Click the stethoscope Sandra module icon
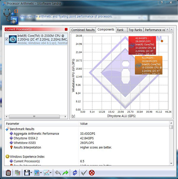178x179 pixels. point(11,16)
